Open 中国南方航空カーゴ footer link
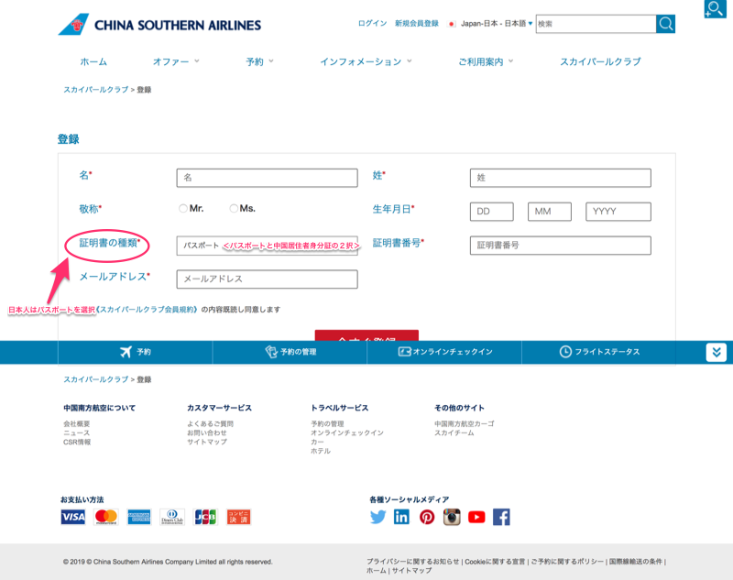 (465, 423)
